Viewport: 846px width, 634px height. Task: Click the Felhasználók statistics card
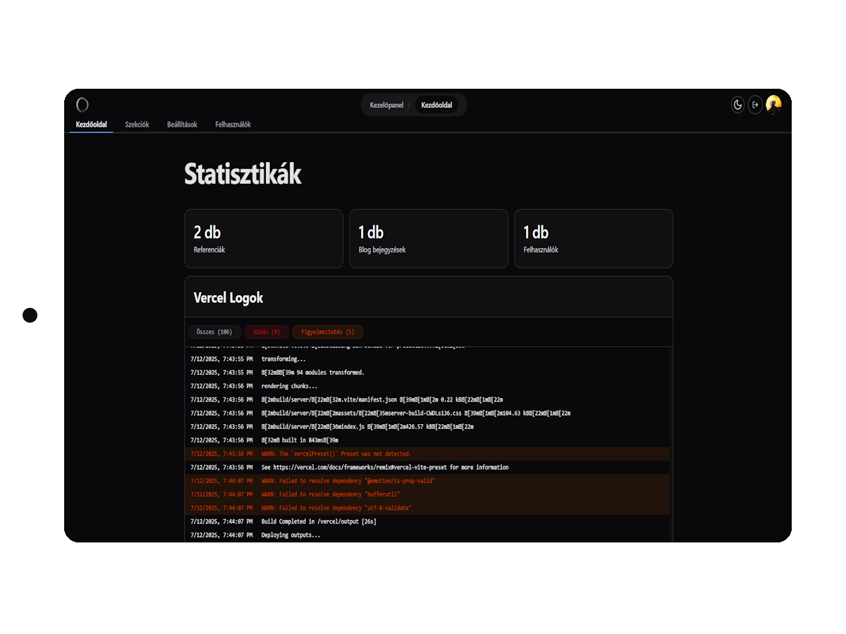pyautogui.click(x=594, y=238)
